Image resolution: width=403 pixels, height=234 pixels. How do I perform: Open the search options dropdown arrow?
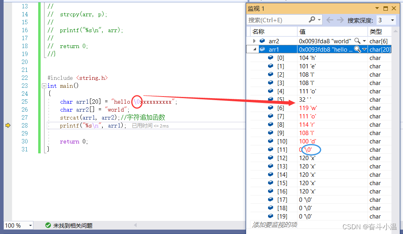tap(319, 20)
